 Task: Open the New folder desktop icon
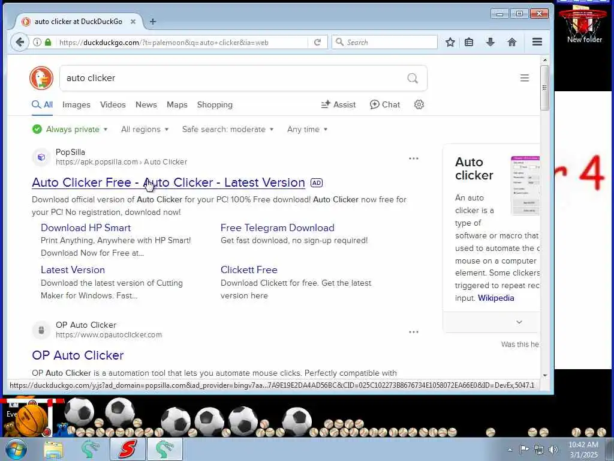[x=584, y=23]
